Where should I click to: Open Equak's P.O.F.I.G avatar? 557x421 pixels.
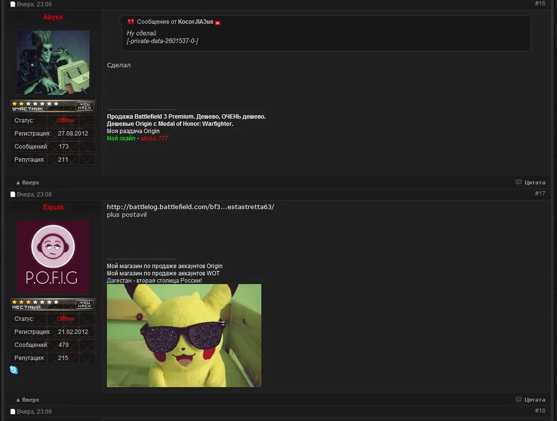tap(53, 256)
